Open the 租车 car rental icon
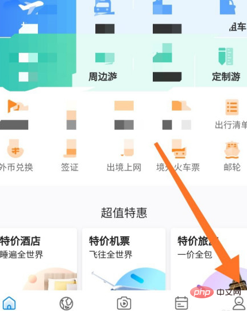Viewport: 247px width, 311px height. click(x=235, y=17)
